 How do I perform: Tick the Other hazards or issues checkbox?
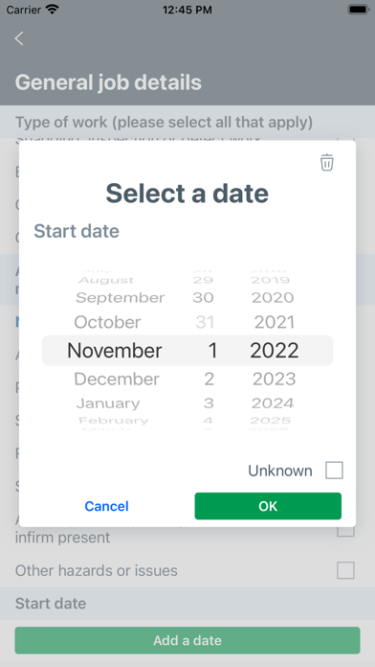(345, 570)
